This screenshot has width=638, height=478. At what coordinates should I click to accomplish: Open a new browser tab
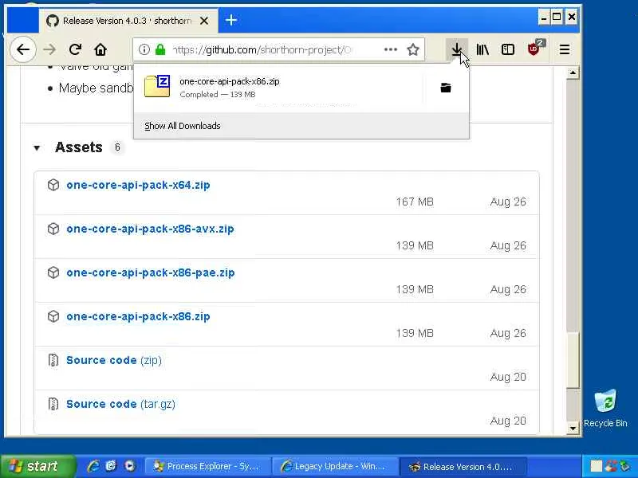pos(231,20)
